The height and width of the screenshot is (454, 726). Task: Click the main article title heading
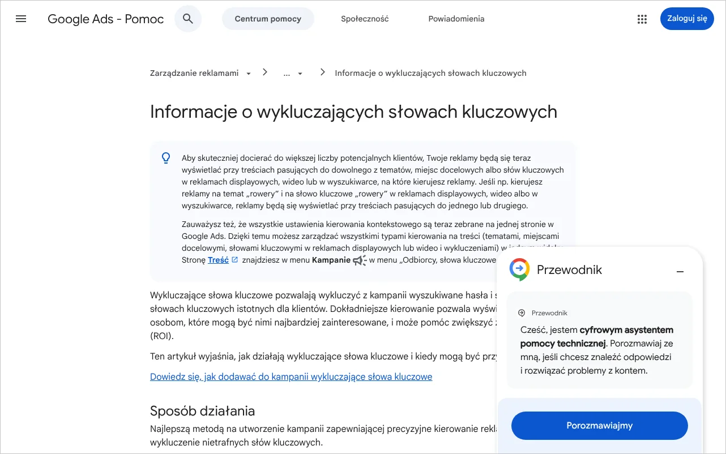pyautogui.click(x=353, y=112)
